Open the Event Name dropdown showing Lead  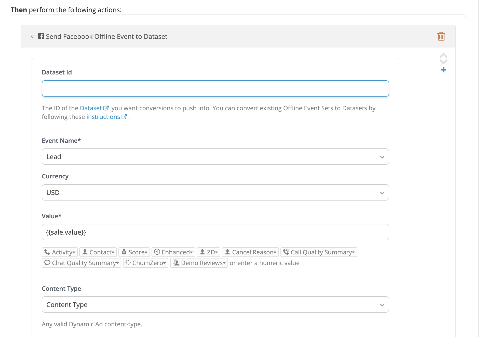[x=215, y=157]
